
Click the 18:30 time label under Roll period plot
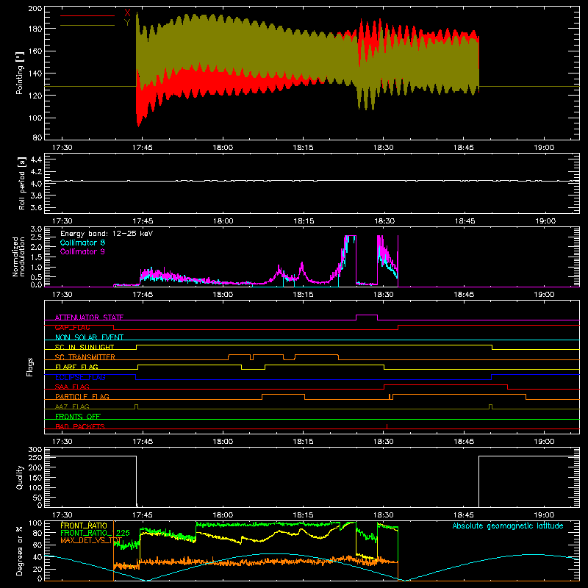(x=384, y=221)
